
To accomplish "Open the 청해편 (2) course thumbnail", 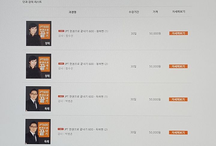I will coord(39,66).
